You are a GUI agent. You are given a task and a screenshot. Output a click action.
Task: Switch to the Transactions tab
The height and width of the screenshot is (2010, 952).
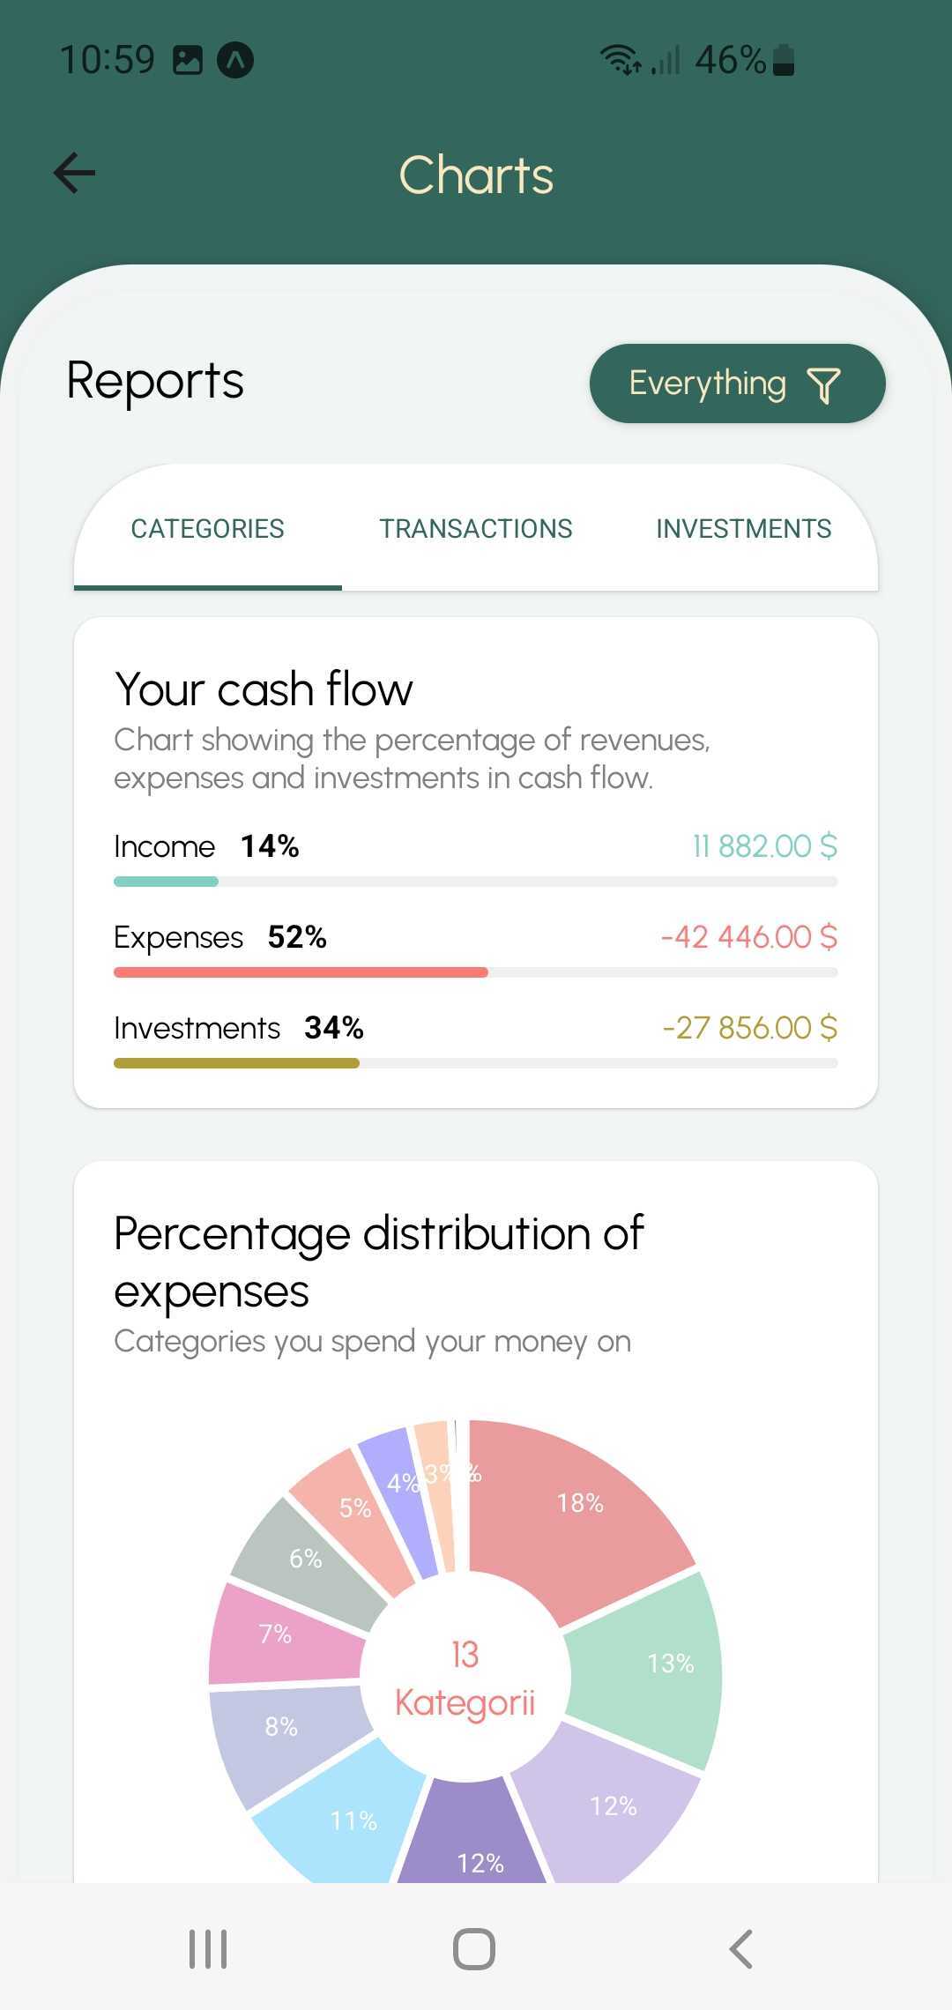tap(476, 529)
